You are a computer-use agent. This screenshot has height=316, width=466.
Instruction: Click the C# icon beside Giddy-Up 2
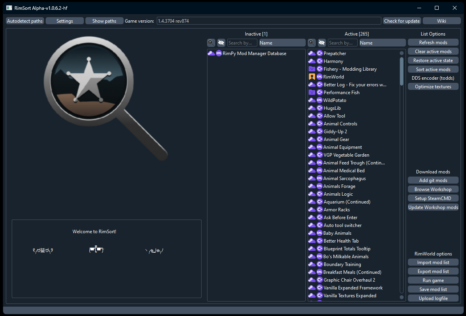[320, 131]
